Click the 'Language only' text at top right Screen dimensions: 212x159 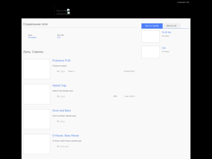pos(183,2)
